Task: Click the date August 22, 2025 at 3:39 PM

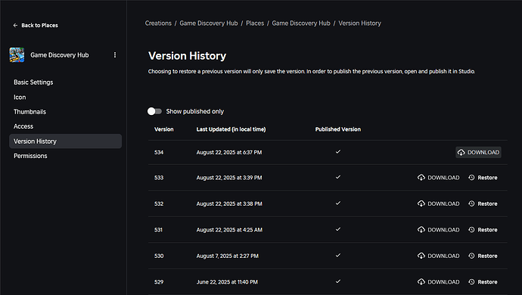Action: (x=229, y=178)
